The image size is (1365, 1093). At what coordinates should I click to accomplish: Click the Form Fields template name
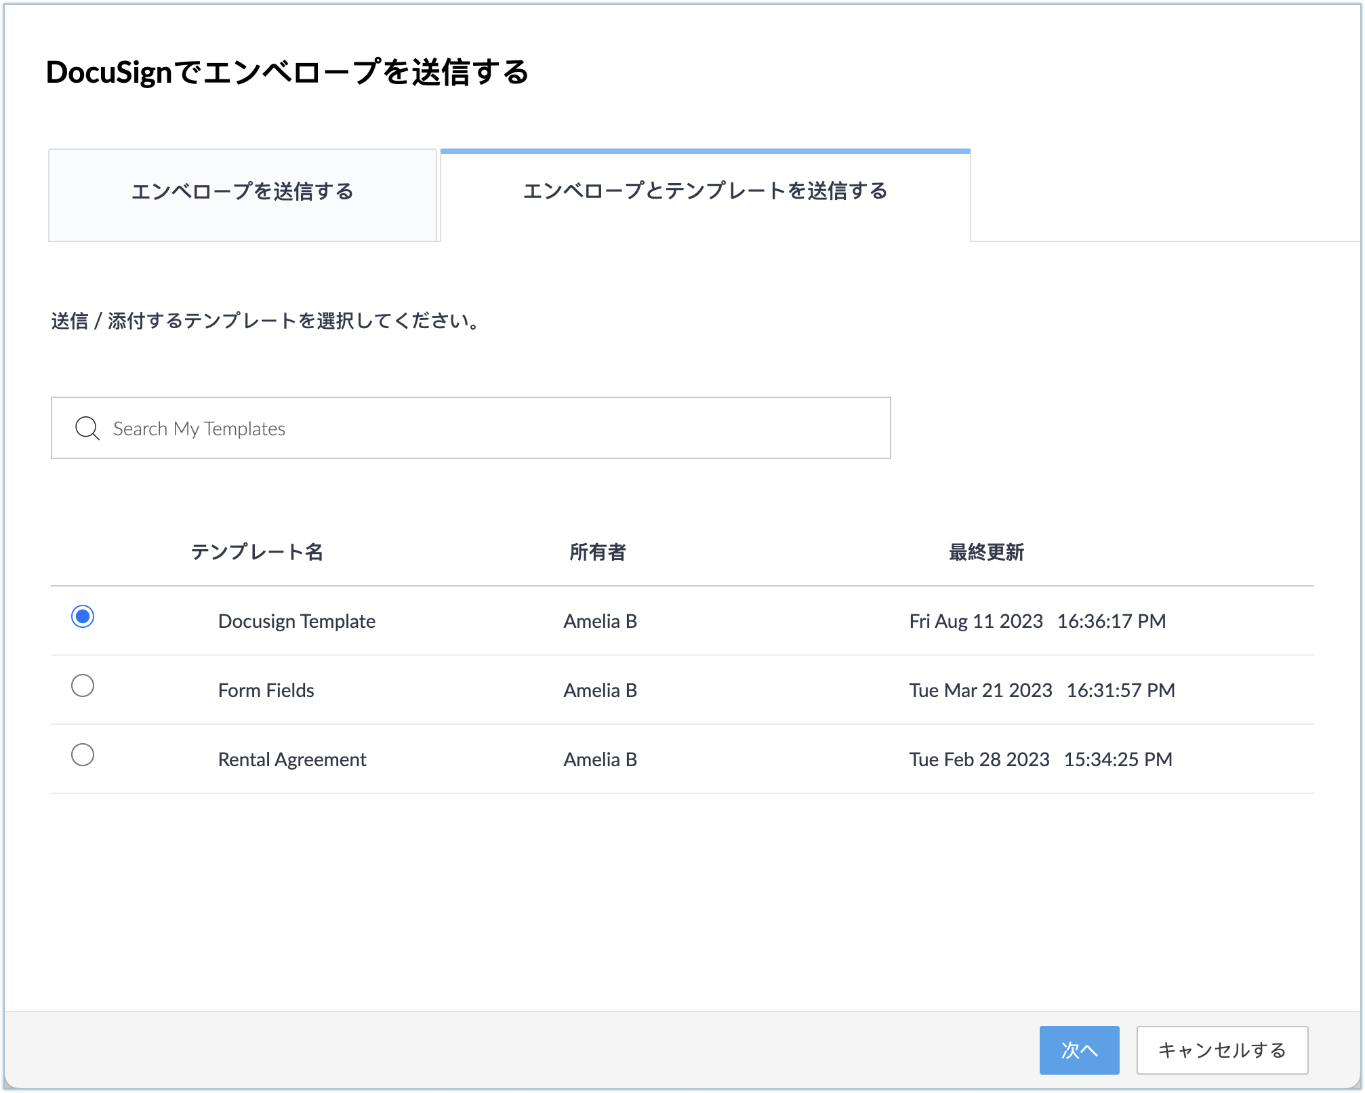(266, 690)
